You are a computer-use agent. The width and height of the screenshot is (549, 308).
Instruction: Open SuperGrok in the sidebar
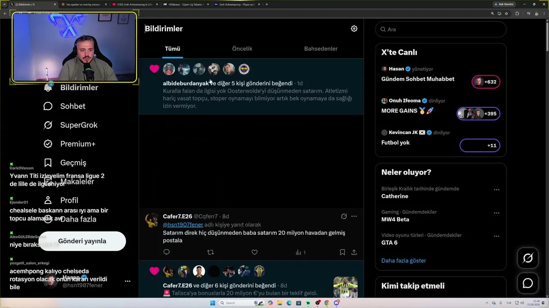(x=71, y=125)
